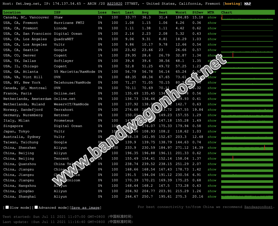Show MTR for France, Paris Online.net
278x226 pixels.
[212, 93]
